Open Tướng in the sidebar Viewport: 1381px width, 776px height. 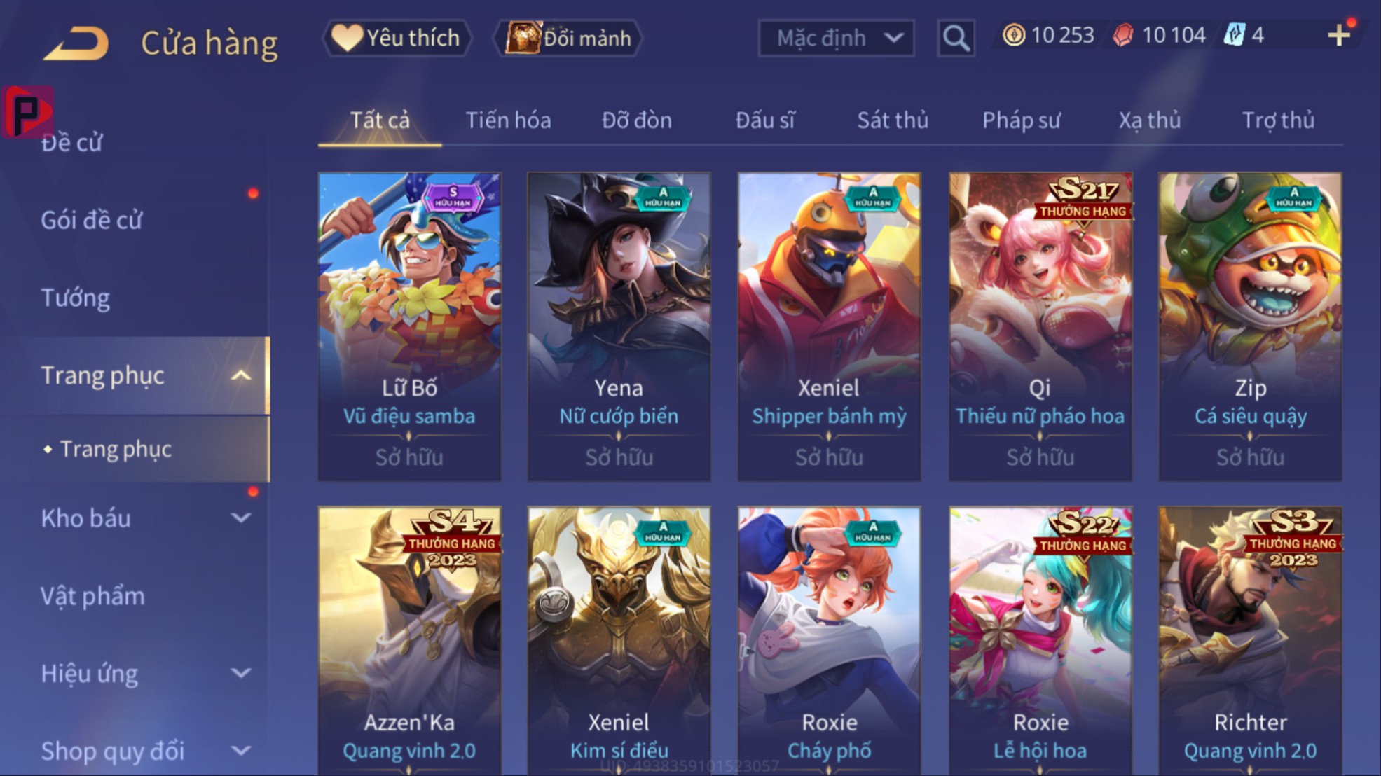[76, 298]
